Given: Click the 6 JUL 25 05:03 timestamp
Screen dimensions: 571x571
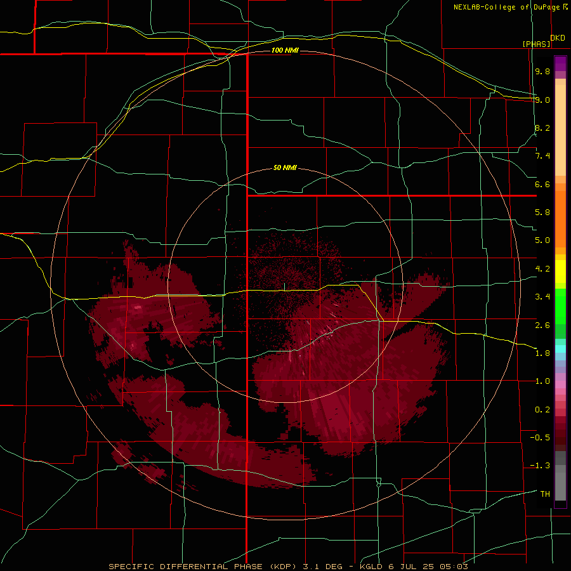Looking at the screenshot, I should [x=428, y=567].
